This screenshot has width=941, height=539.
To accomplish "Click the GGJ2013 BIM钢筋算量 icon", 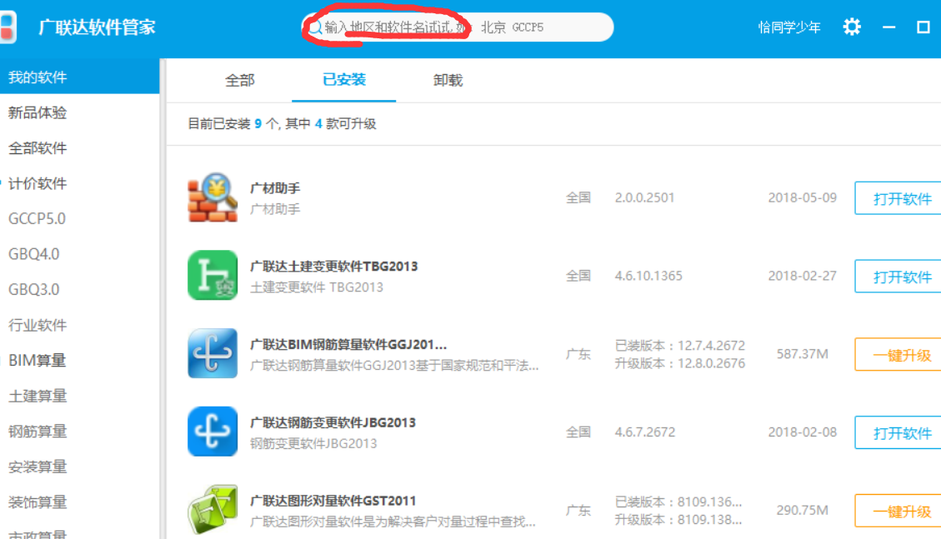I will click(213, 353).
